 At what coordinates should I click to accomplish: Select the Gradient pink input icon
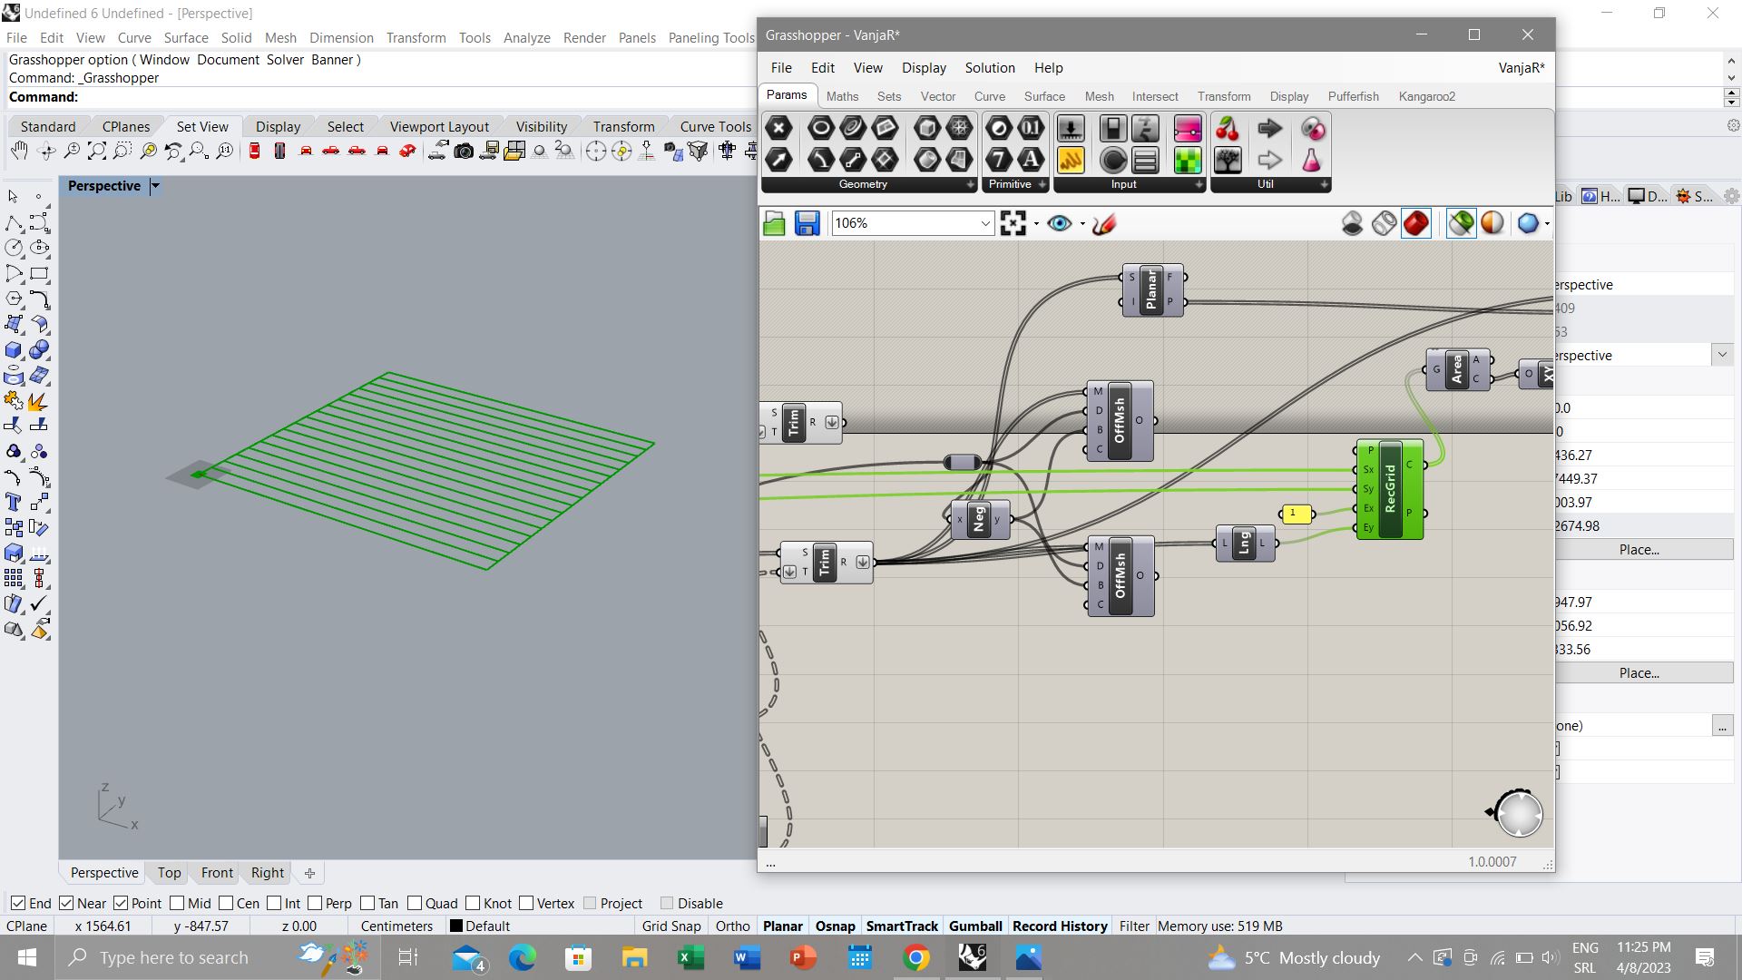click(1188, 128)
